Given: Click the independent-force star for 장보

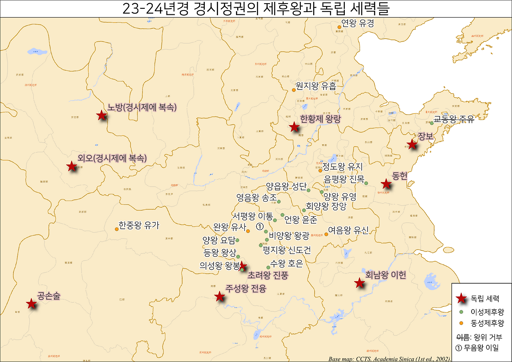Looking at the screenshot, I should (413, 144).
